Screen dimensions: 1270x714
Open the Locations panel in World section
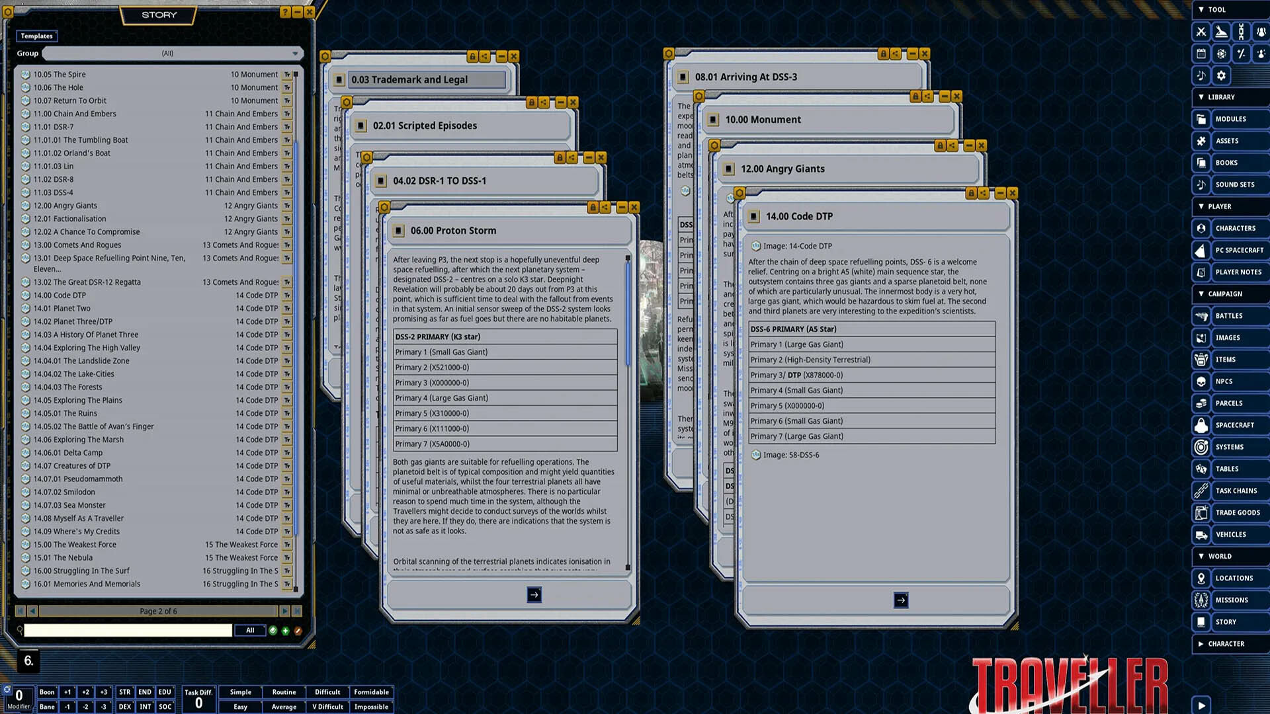click(x=1233, y=578)
